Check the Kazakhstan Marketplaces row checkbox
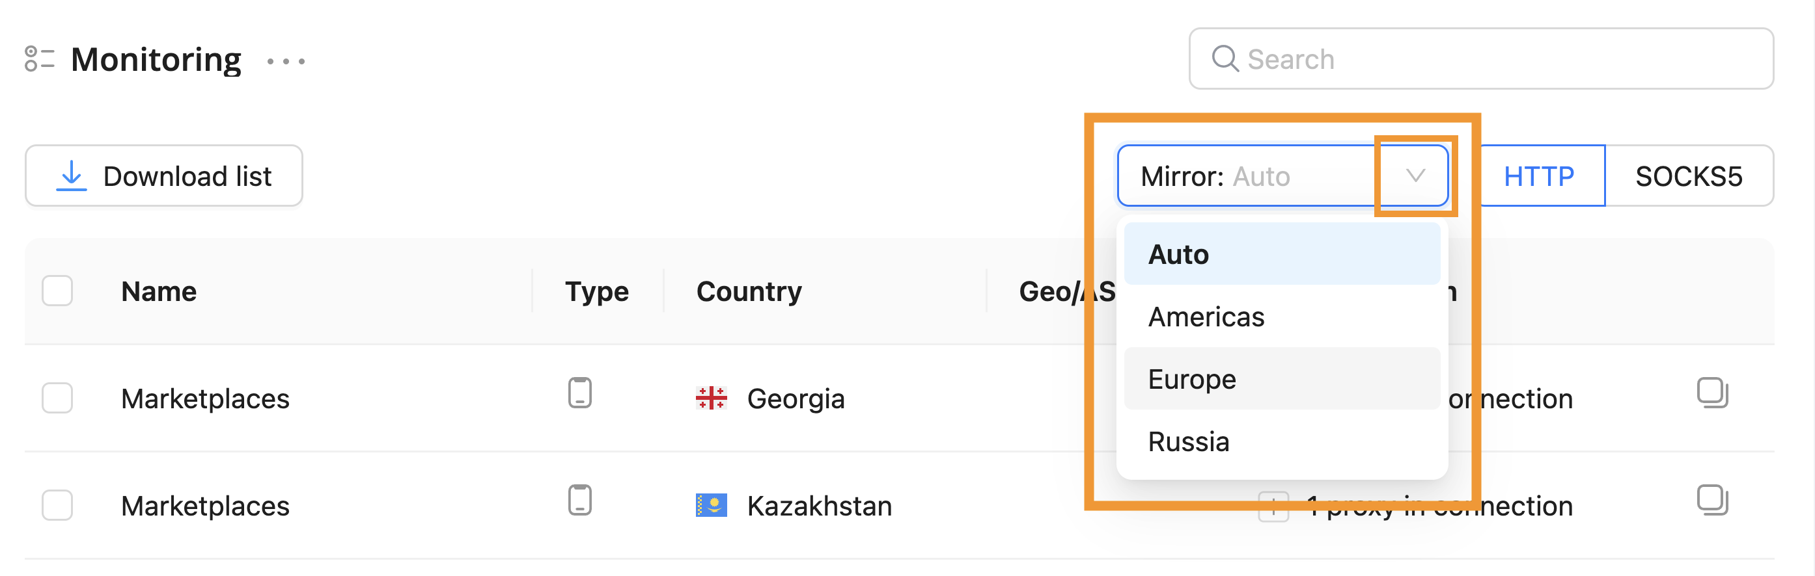Viewport: 1815px width, 576px height. point(57,505)
